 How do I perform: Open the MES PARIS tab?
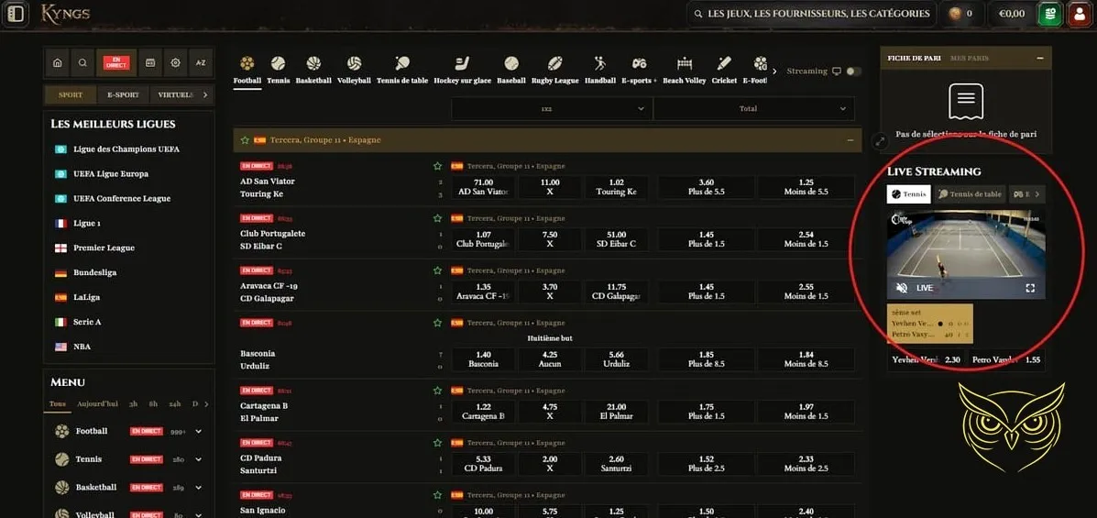970,58
